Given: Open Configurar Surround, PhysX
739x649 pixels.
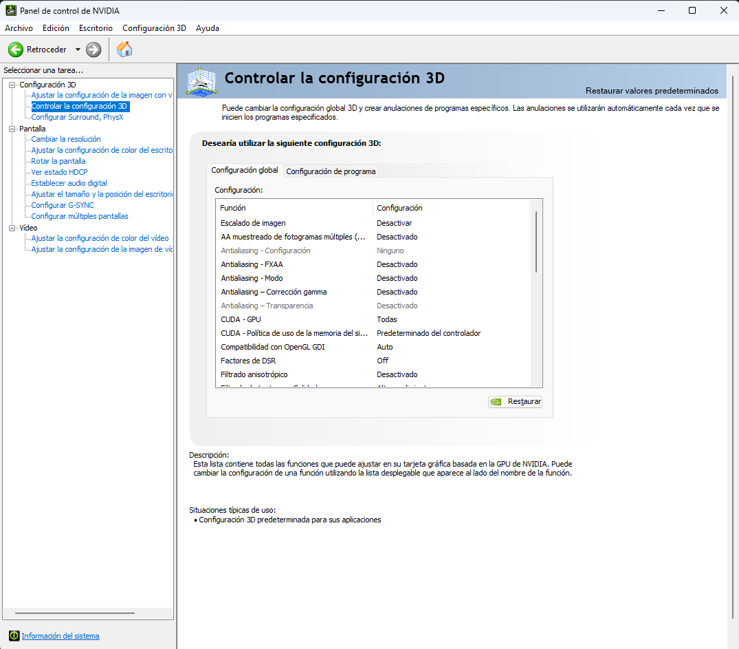Looking at the screenshot, I should (77, 117).
